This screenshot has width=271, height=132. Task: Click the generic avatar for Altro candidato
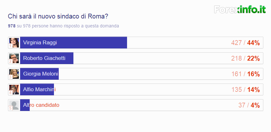pyautogui.click(x=14, y=105)
